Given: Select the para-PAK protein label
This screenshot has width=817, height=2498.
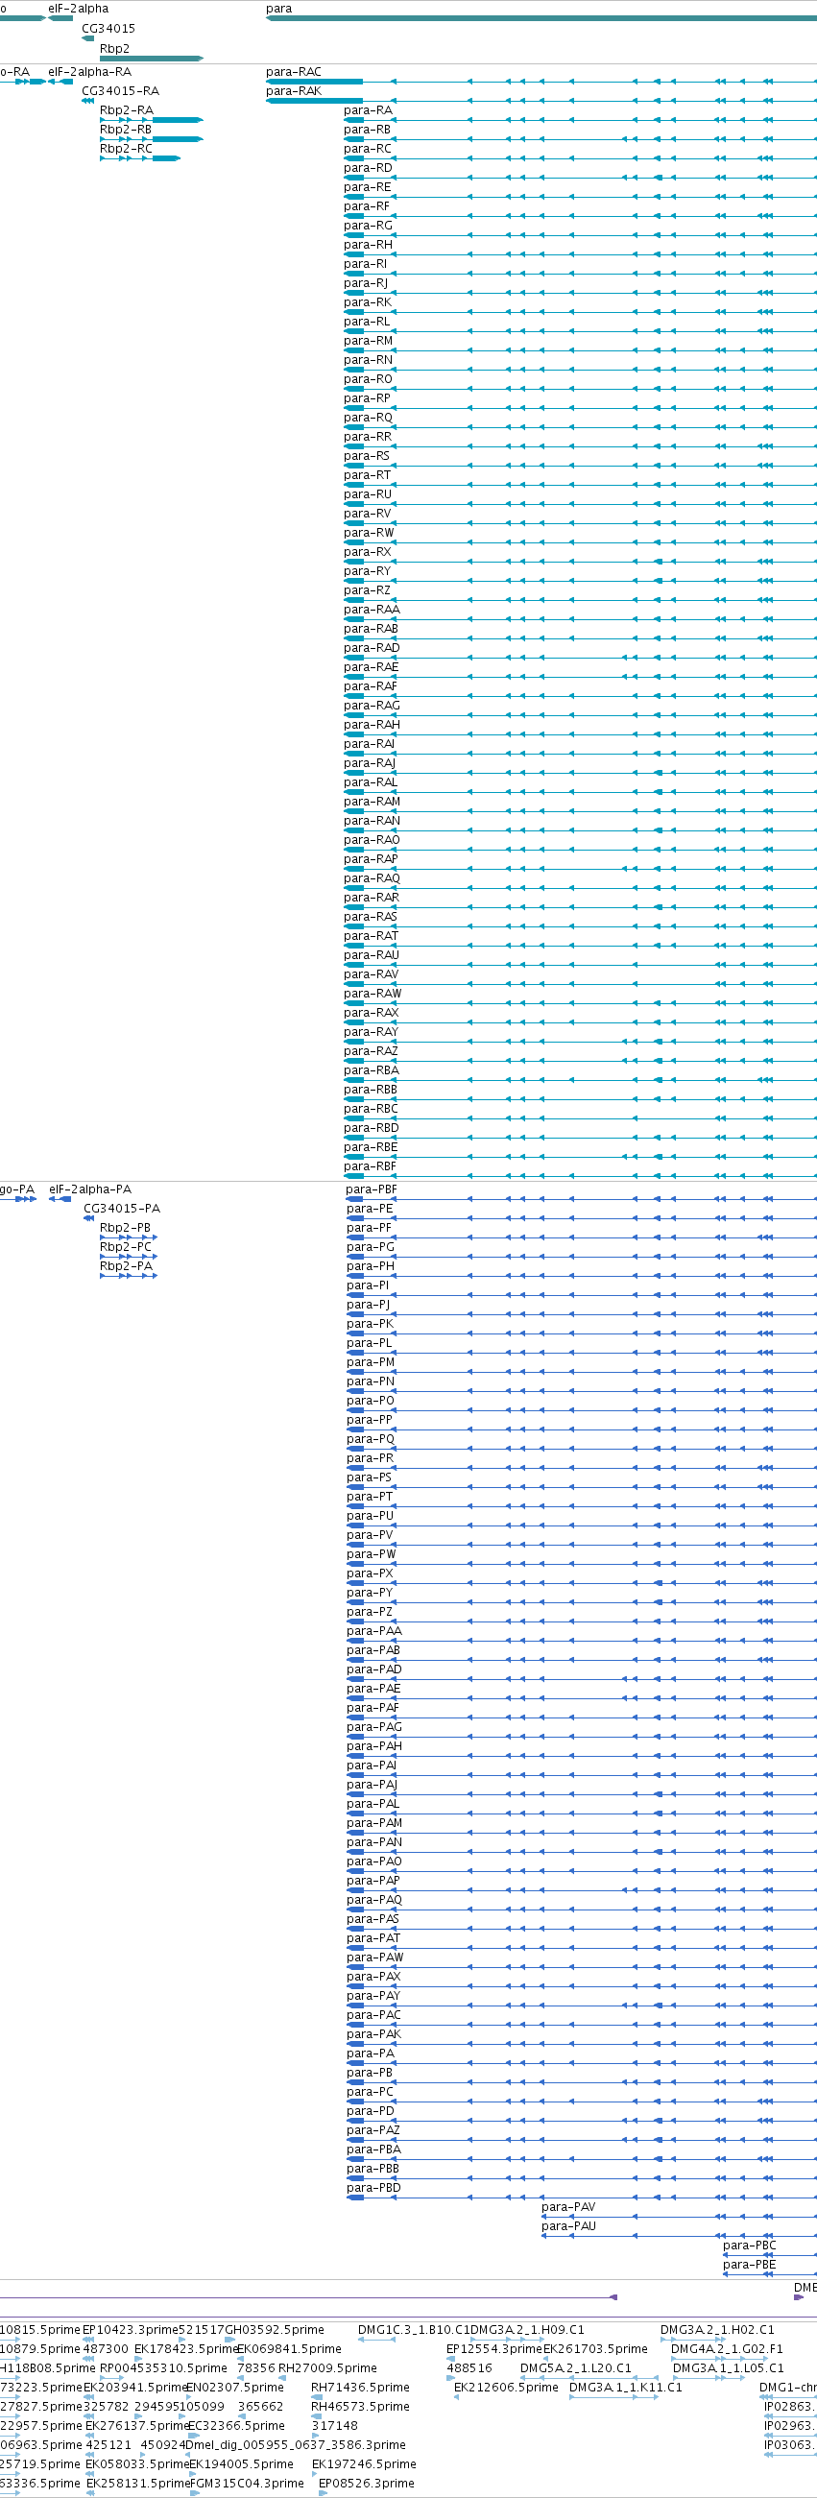Looking at the screenshot, I should click(x=373, y=2034).
